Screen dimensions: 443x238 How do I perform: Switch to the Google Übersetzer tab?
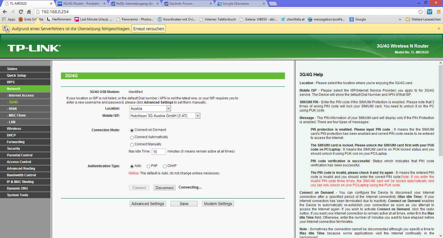241,4
